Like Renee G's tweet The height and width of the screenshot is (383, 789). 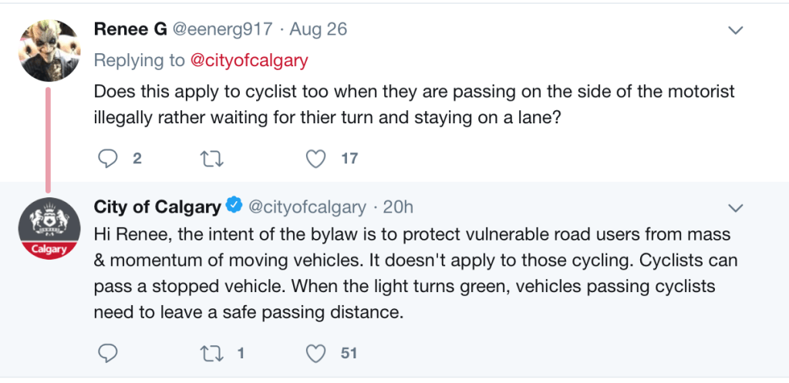pyautogui.click(x=315, y=159)
